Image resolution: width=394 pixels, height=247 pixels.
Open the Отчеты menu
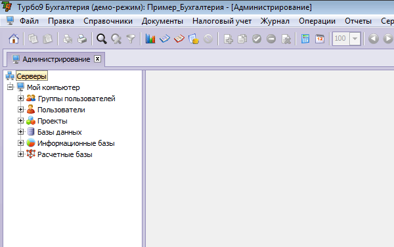click(358, 21)
